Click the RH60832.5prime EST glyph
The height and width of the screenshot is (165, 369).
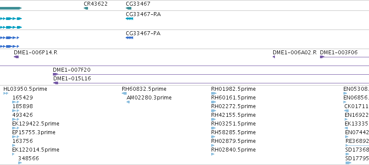(x=124, y=93)
